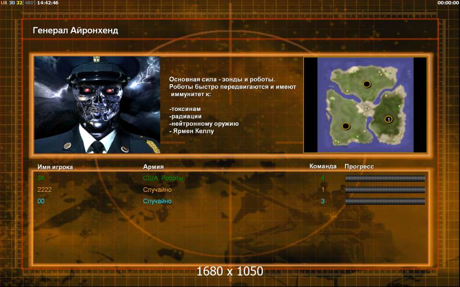Click the '-нейтронному оружию' line
Viewport: 460px width, 287px height.
204,123
